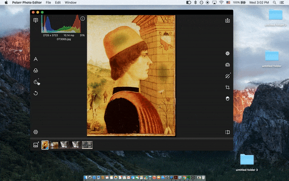Click the US flag input source icon
289x181 pixels.
228,2
